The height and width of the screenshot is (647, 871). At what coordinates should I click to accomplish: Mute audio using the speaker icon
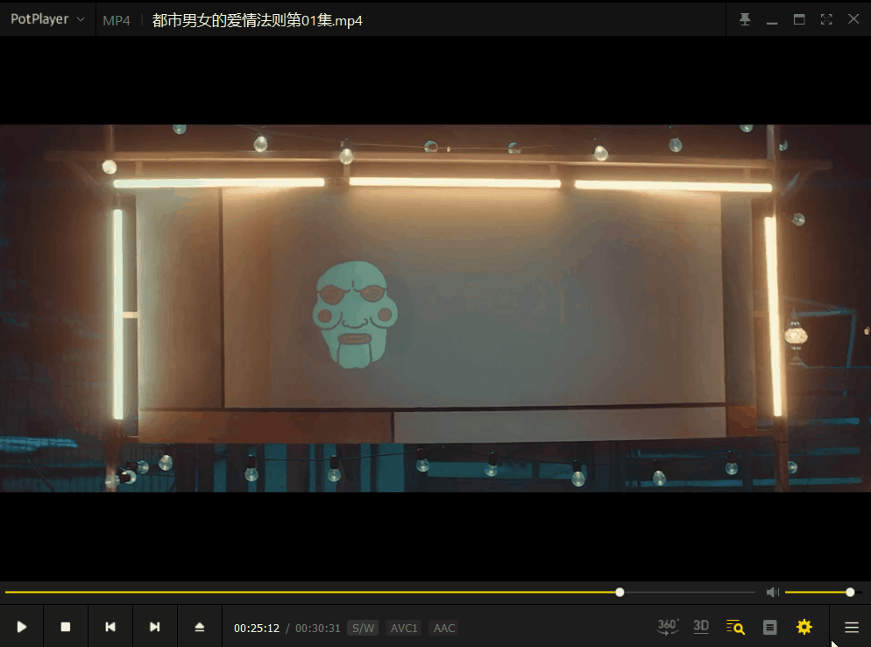coord(772,593)
